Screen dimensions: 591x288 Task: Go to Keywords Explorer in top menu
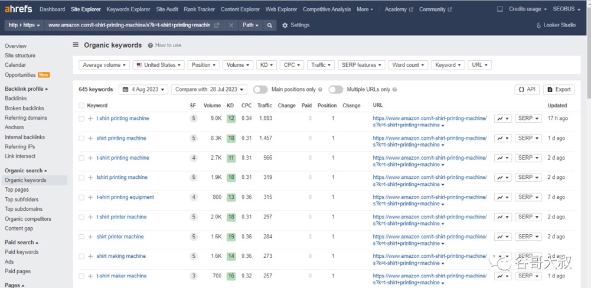click(128, 9)
